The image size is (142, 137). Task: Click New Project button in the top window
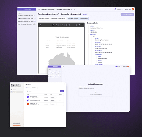(27, 9)
